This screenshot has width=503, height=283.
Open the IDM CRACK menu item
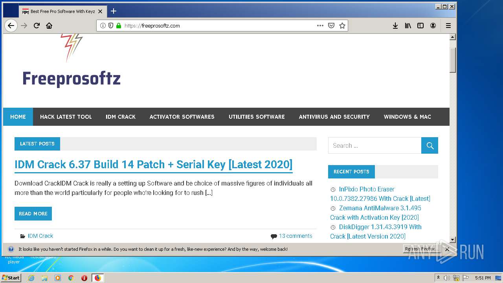click(x=121, y=117)
